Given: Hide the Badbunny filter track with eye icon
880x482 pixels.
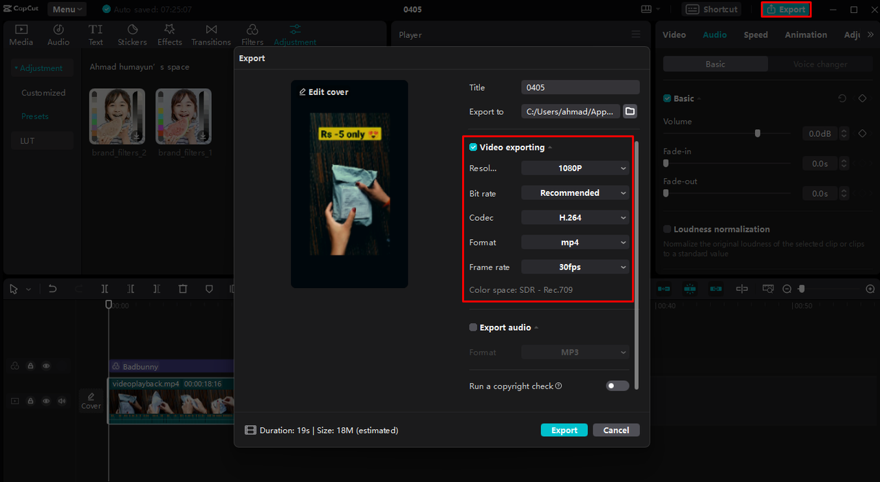Looking at the screenshot, I should (x=46, y=366).
